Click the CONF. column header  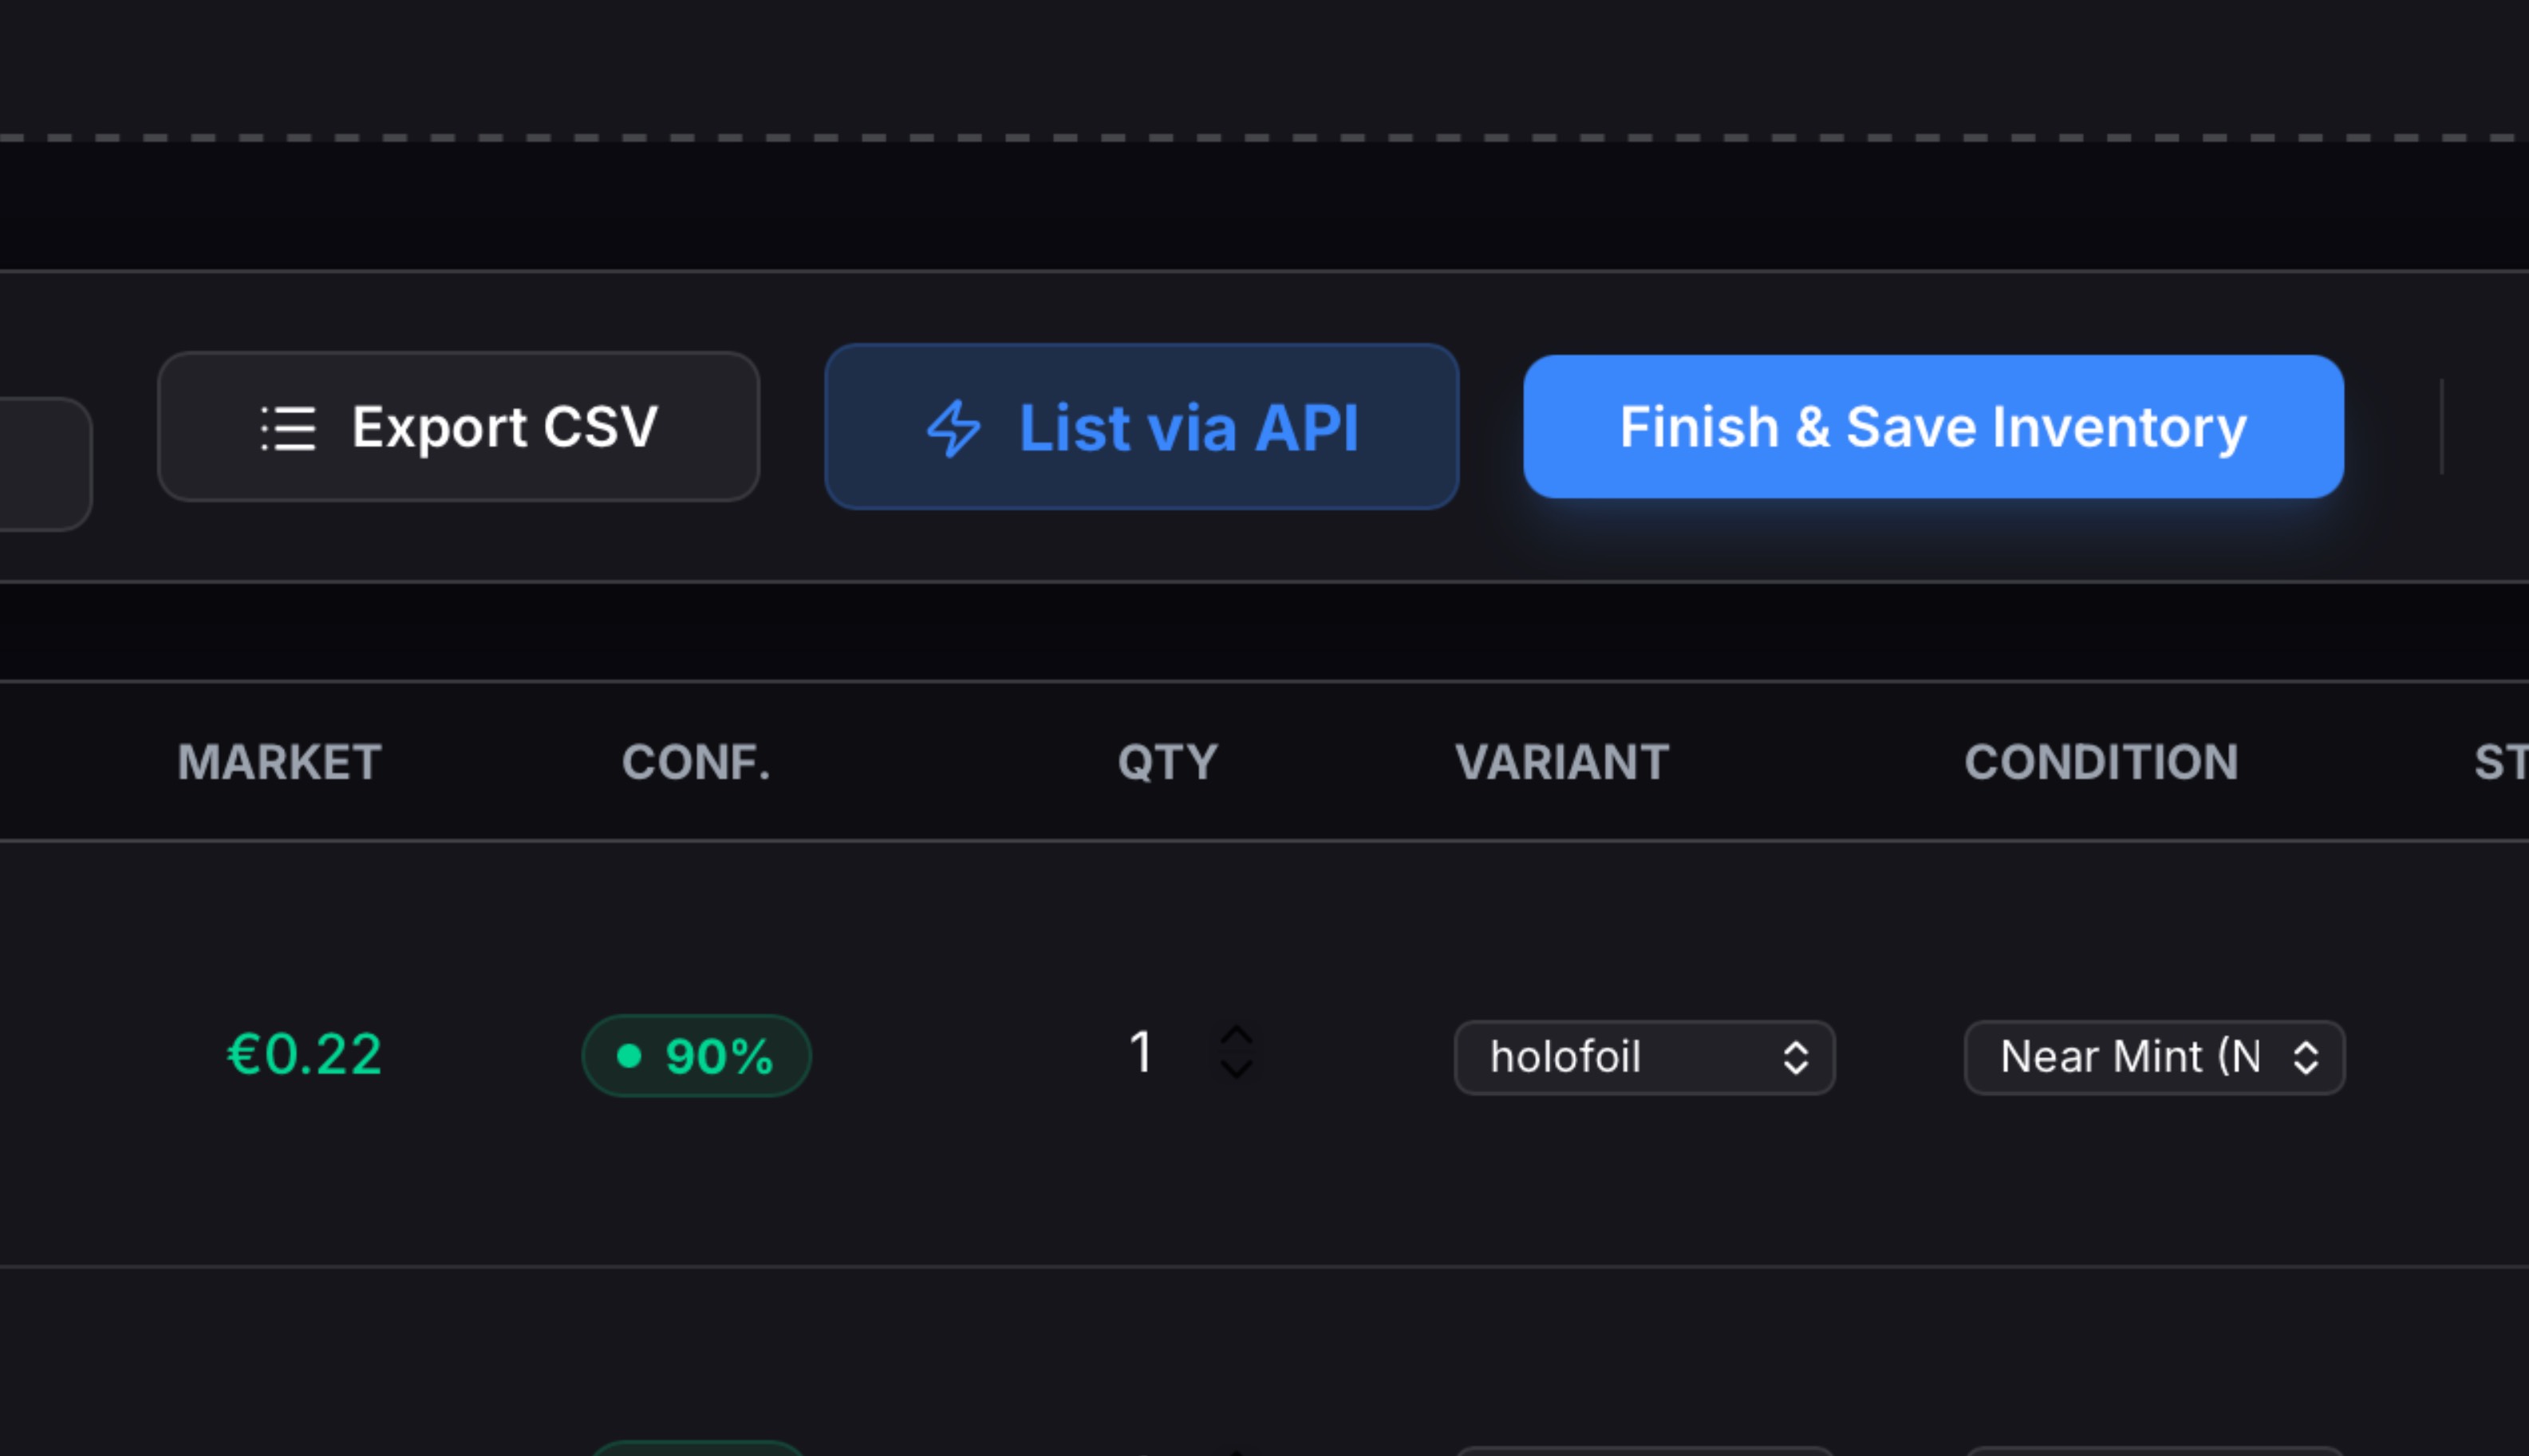point(696,762)
